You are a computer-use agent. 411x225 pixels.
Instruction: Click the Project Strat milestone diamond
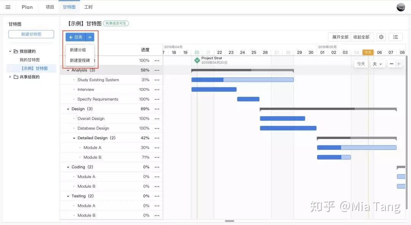click(197, 60)
